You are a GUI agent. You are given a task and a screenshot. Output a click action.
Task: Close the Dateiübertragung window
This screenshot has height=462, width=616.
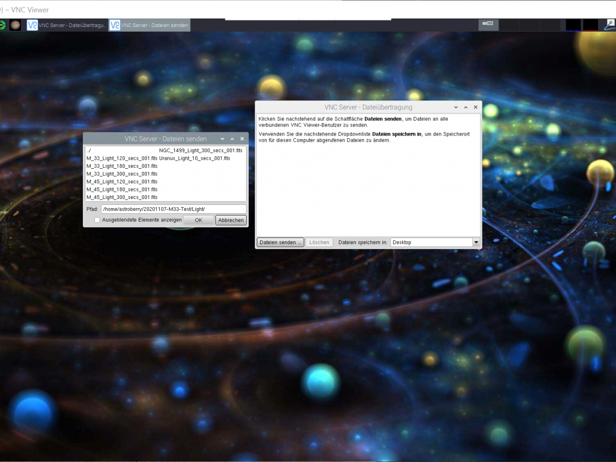pyautogui.click(x=476, y=107)
